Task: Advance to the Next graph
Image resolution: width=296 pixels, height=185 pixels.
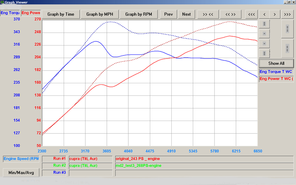Action: coord(186,14)
